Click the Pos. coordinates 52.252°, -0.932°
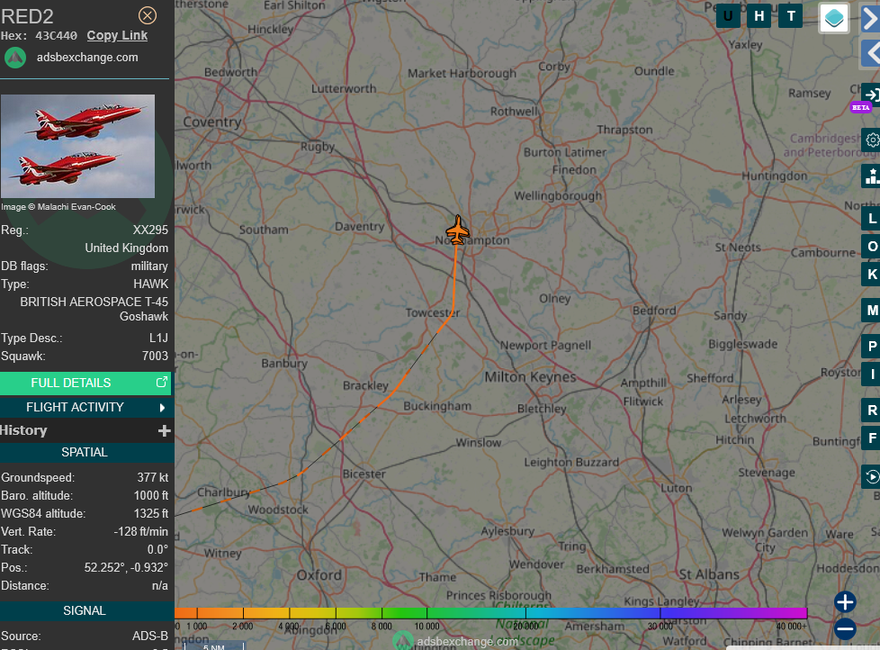 click(x=126, y=567)
